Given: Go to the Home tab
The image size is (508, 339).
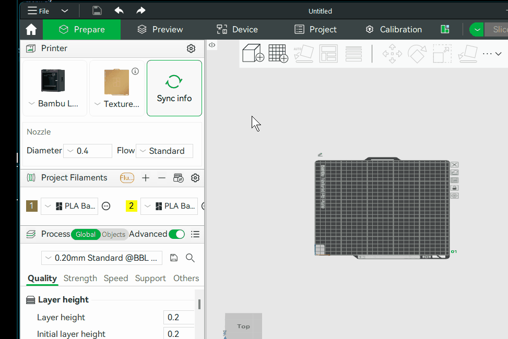Looking at the screenshot, I should click(x=31, y=29).
